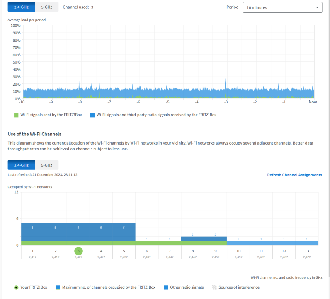Viewport: 330px width, 299px height.
Task: Click the load spike near minute -3
Action: 226,85
